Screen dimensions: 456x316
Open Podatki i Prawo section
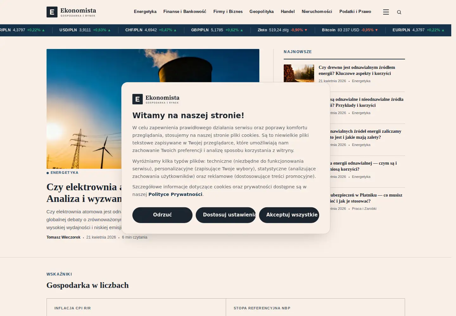tap(355, 11)
